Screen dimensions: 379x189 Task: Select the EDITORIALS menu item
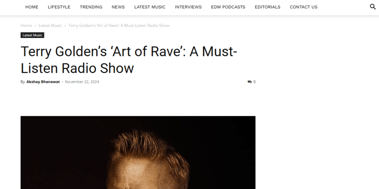(268, 7)
